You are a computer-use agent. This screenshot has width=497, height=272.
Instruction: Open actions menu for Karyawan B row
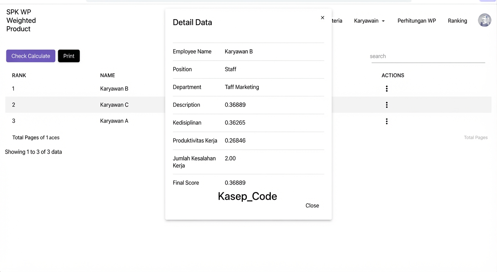(387, 89)
